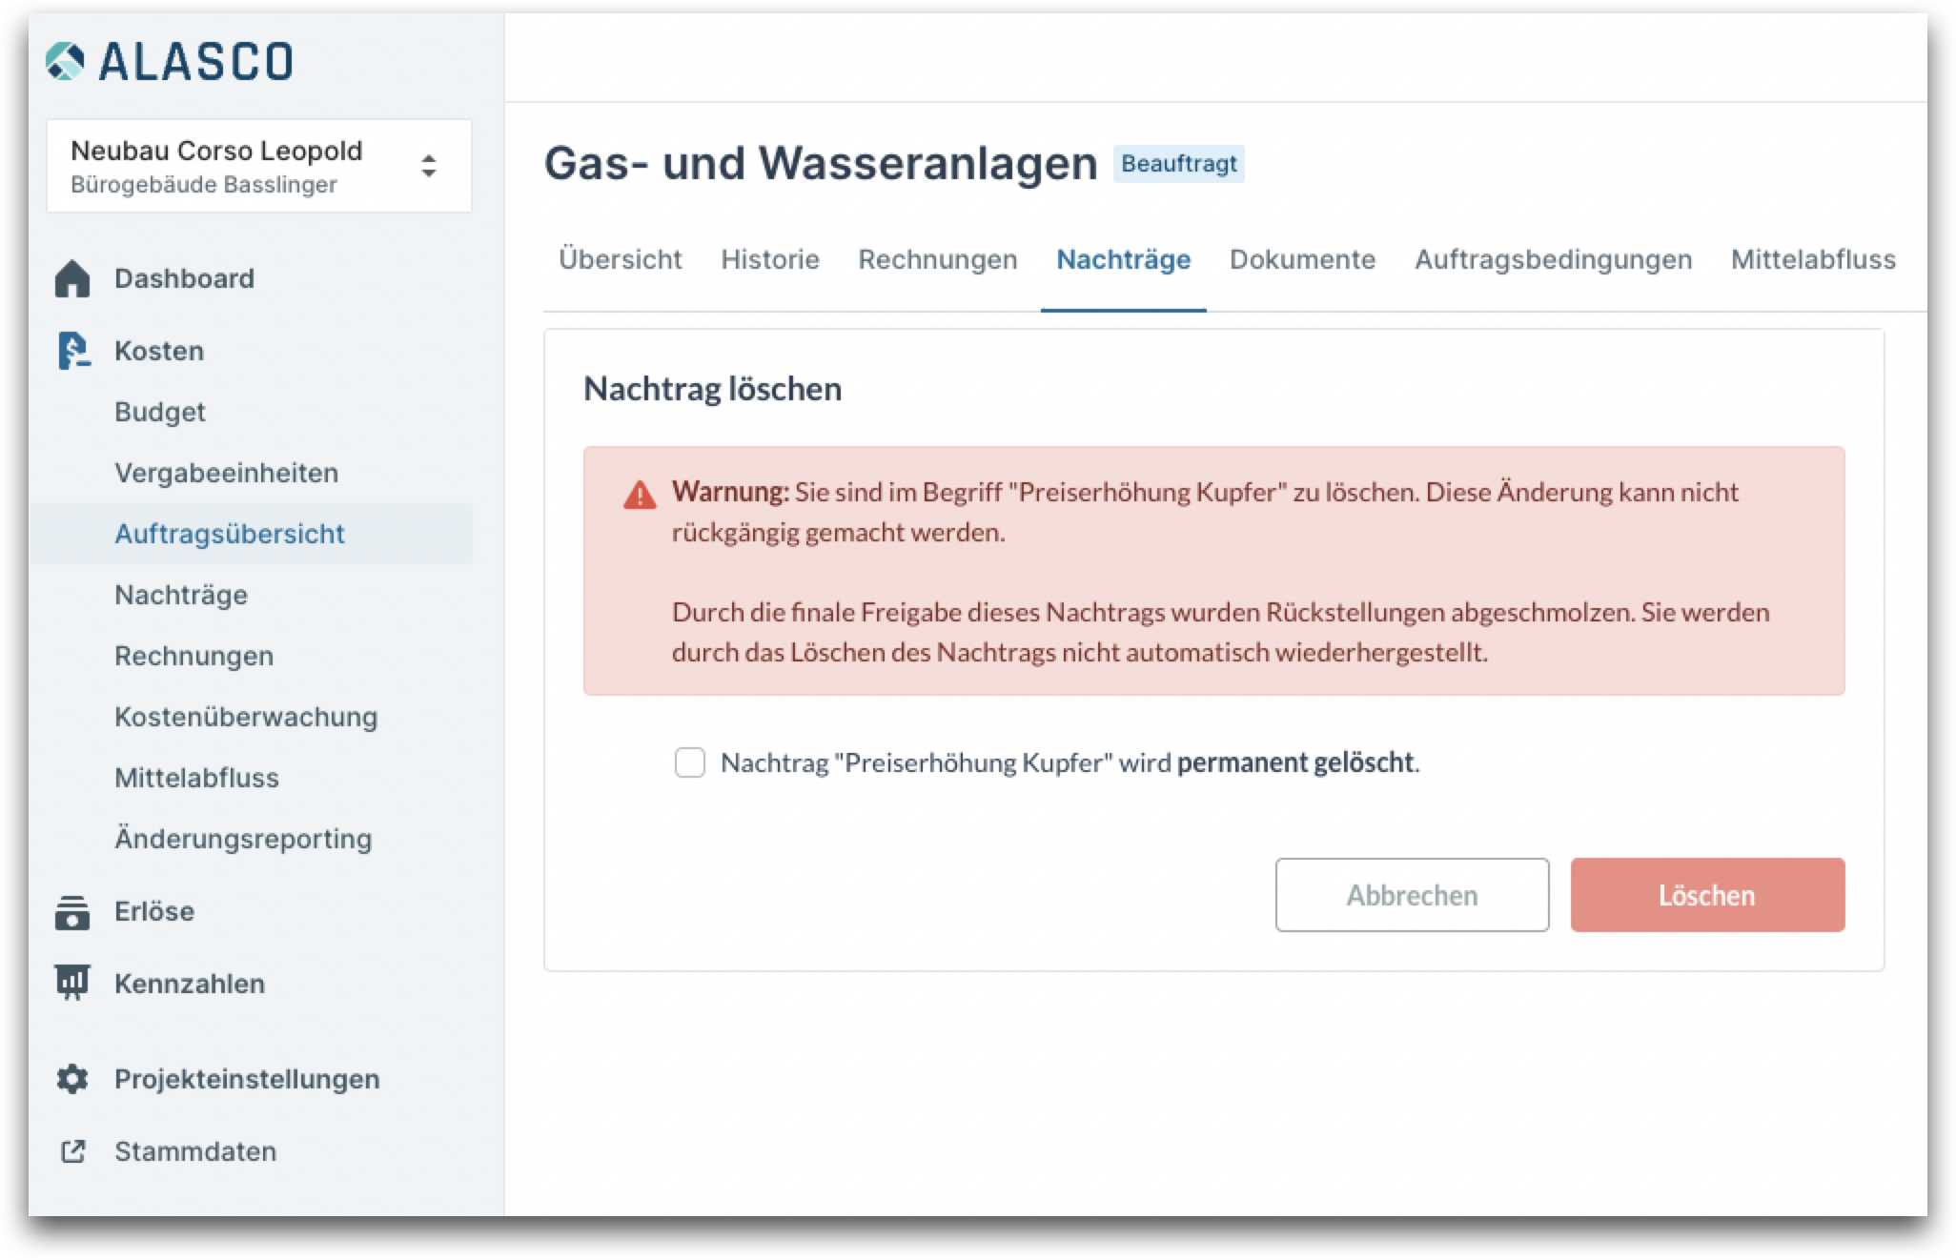Viewport: 1956px width, 1260px height.
Task: Click the Abbrechen button
Action: (x=1412, y=895)
